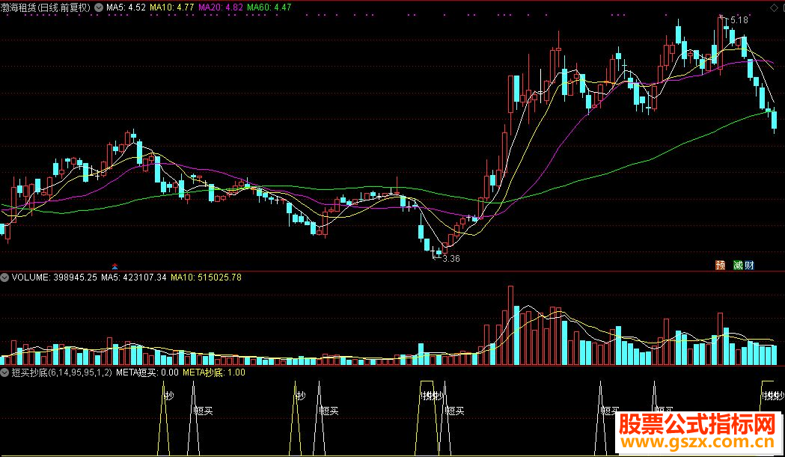
Task: Click the 3.36 low price label
Action: click(451, 258)
